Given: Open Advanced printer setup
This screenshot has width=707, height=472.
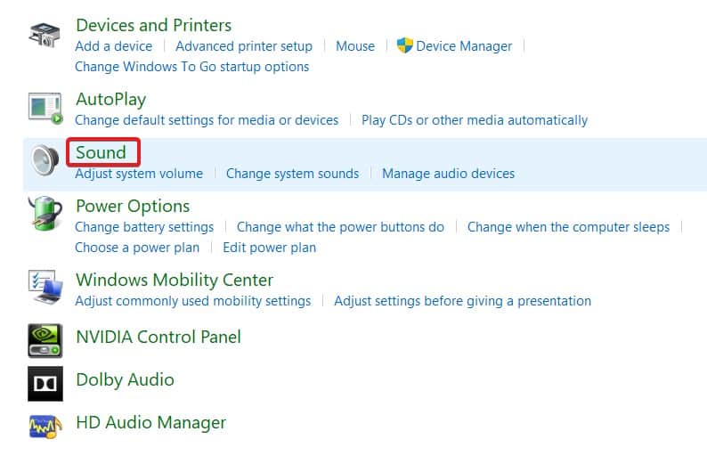Looking at the screenshot, I should pos(244,46).
